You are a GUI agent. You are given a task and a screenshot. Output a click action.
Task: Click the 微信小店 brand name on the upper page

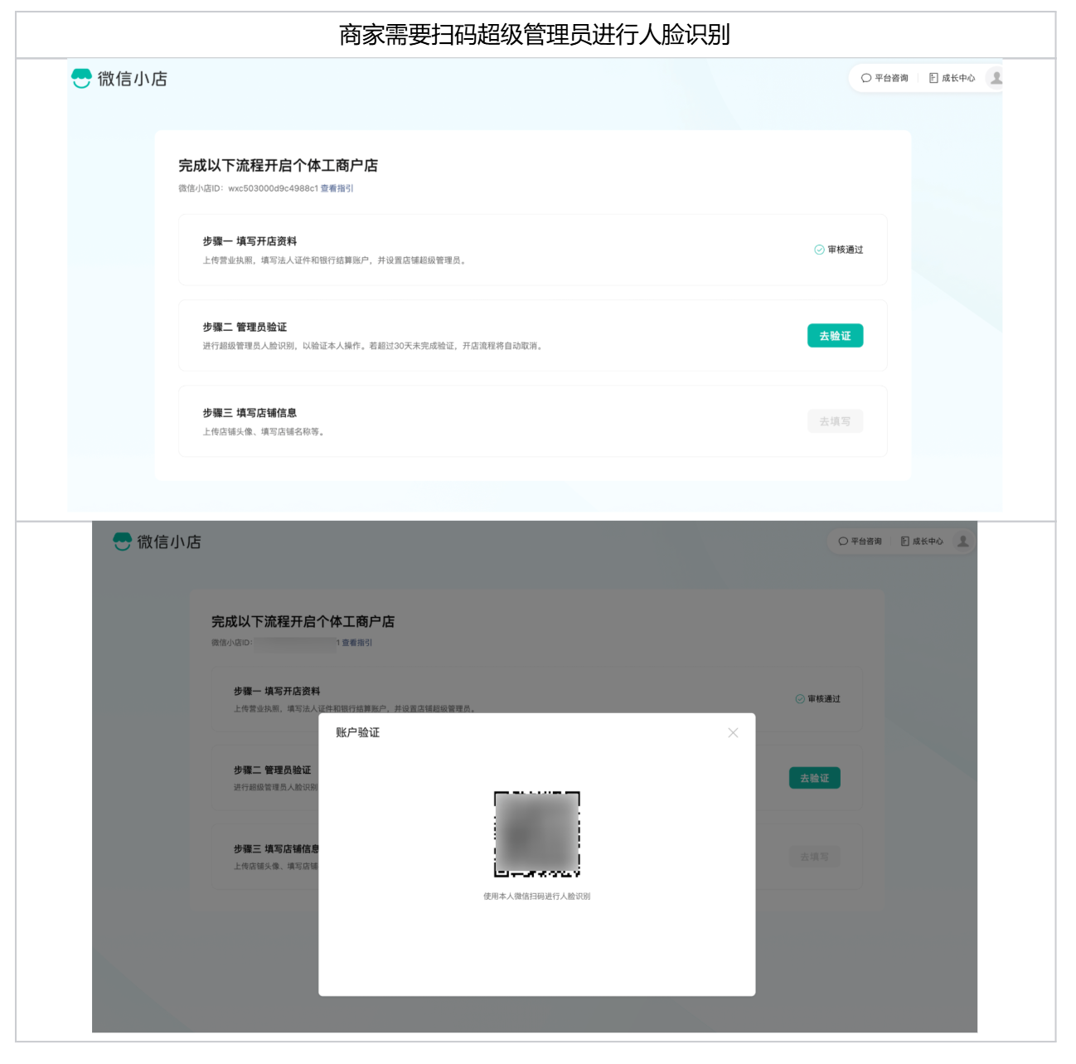[x=133, y=79]
